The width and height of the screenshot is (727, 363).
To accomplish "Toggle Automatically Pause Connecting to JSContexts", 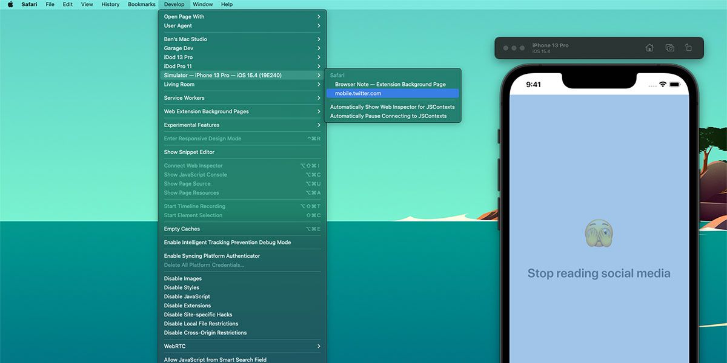I will click(393, 116).
